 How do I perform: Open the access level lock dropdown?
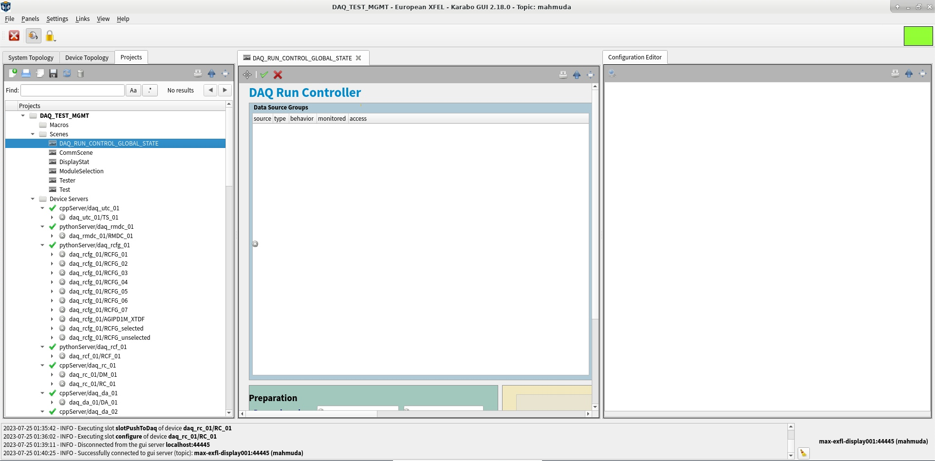coord(51,36)
